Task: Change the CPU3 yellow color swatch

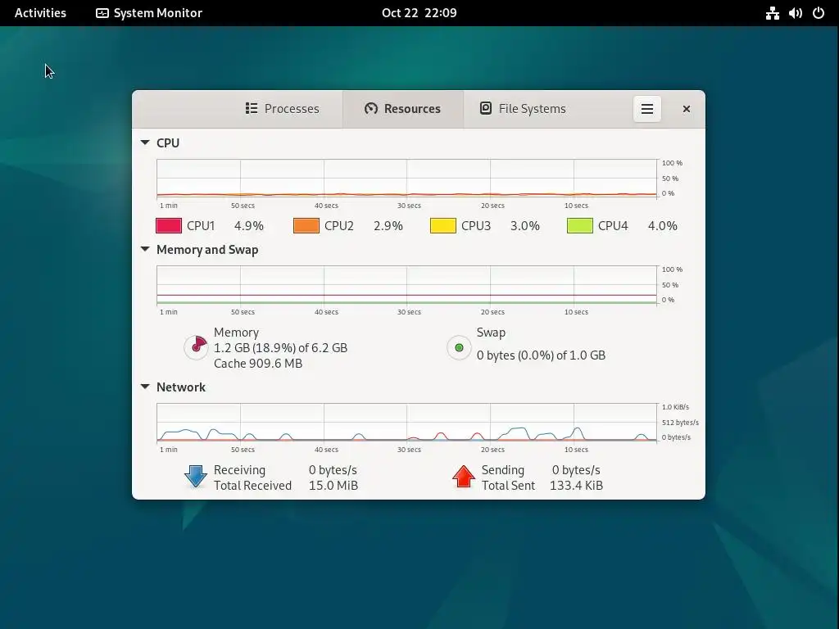Action: 443,226
